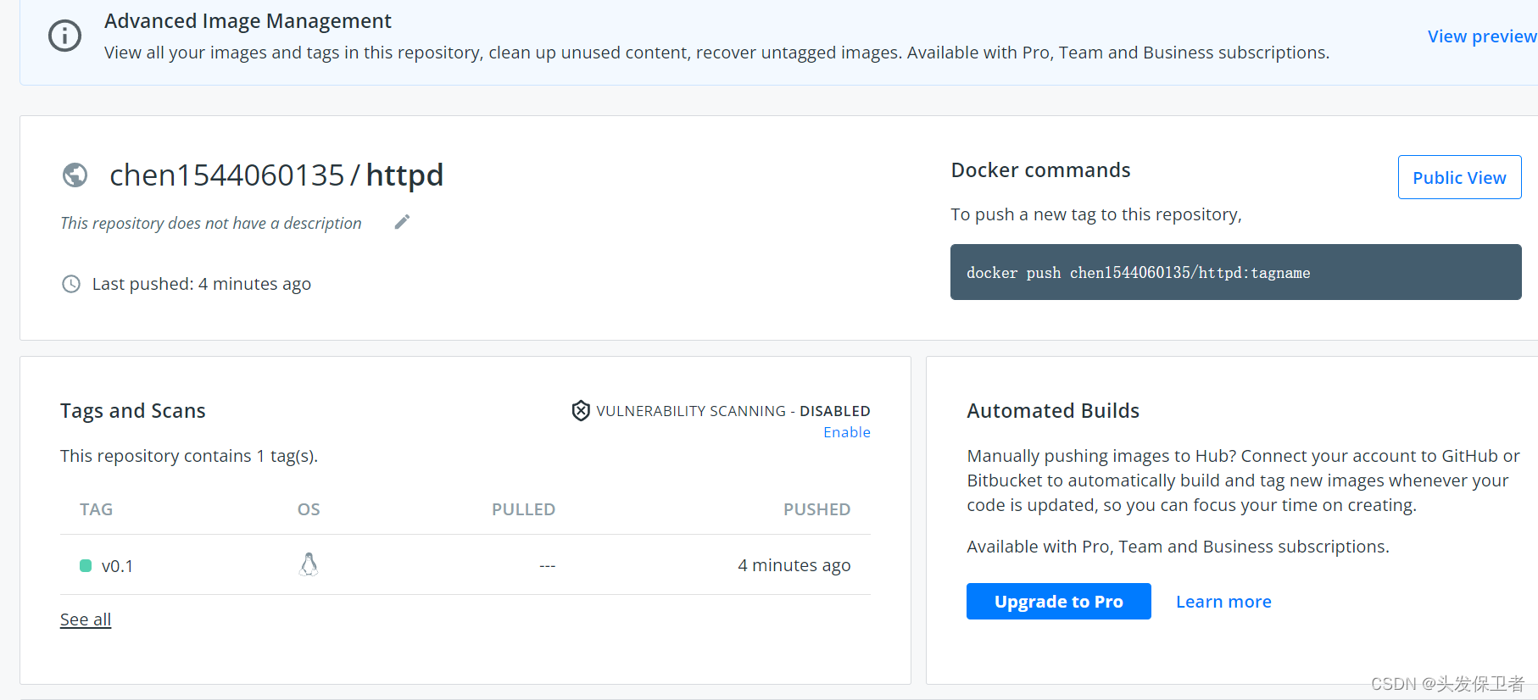Click 'This repository does not have a description'
1538x700 pixels.
tap(211, 223)
